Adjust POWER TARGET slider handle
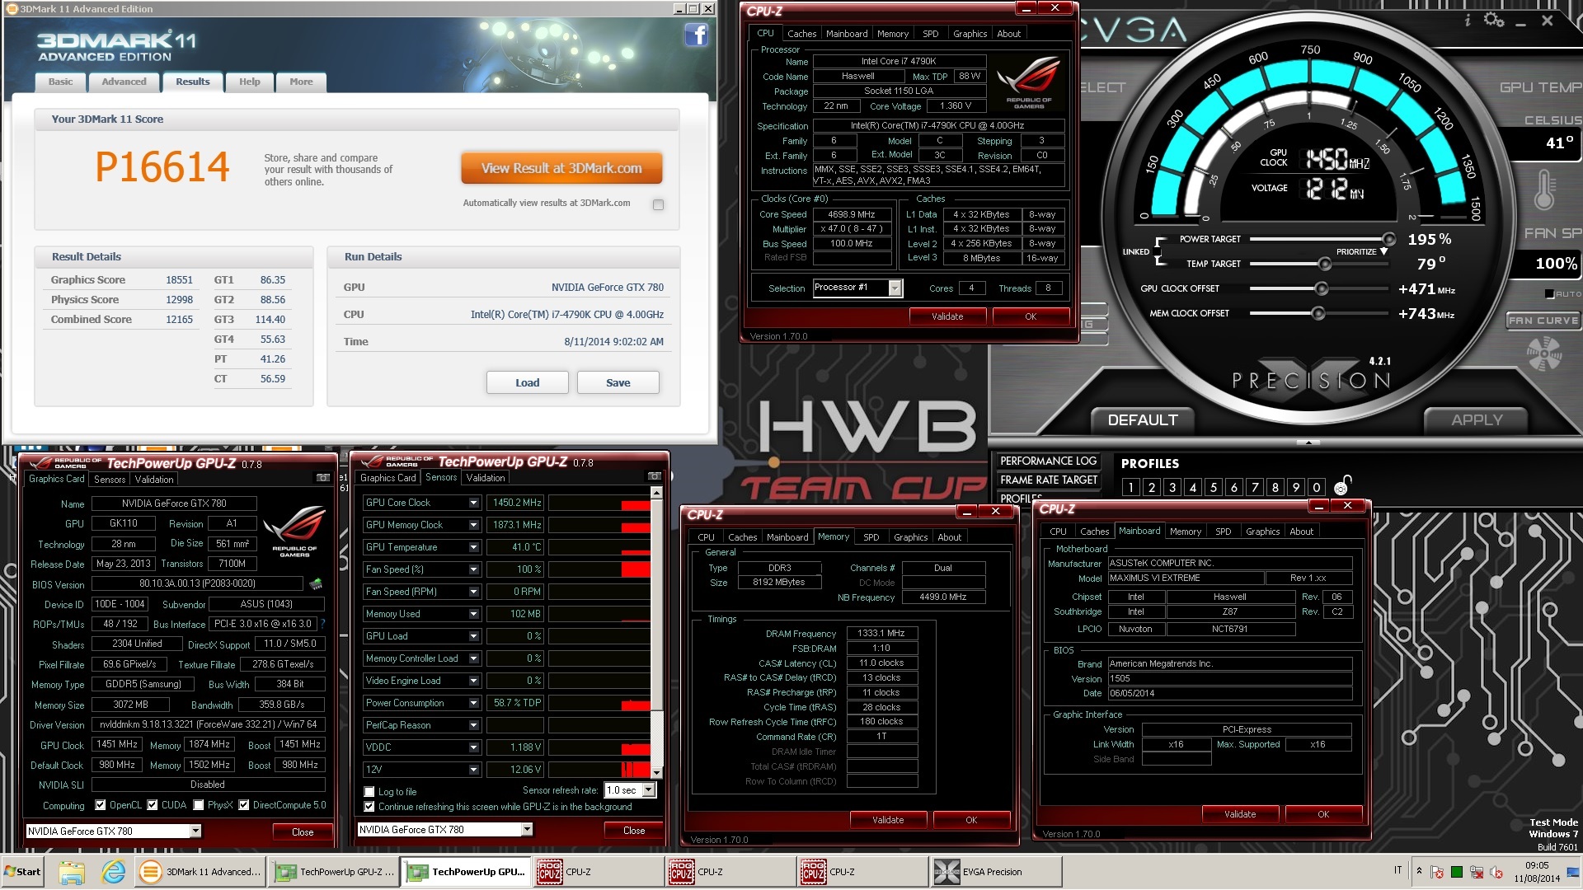1583x890 pixels. [x=1388, y=240]
